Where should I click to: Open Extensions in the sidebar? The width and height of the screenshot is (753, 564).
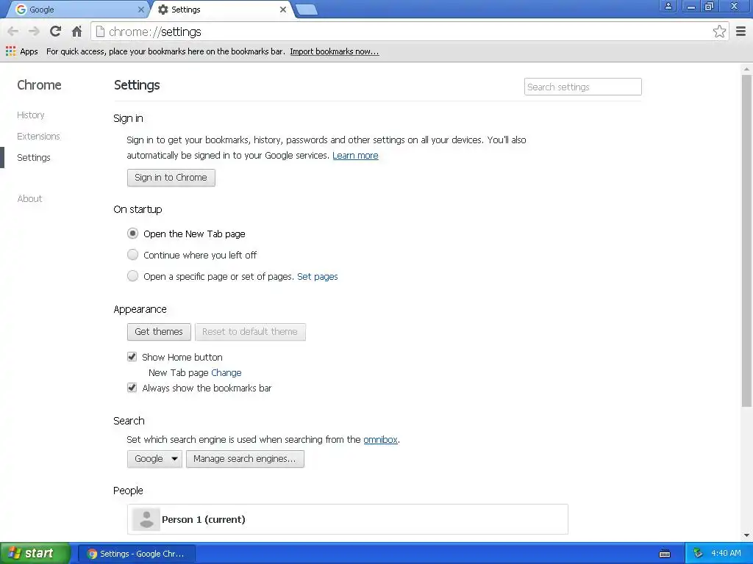click(x=38, y=136)
